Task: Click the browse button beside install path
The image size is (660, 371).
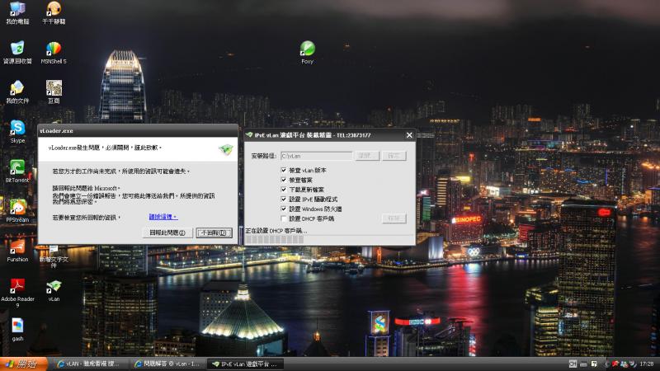Action: pyautogui.click(x=367, y=156)
